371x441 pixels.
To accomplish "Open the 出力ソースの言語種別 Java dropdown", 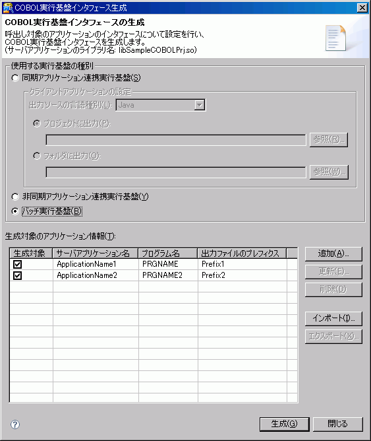I will click(161, 105).
